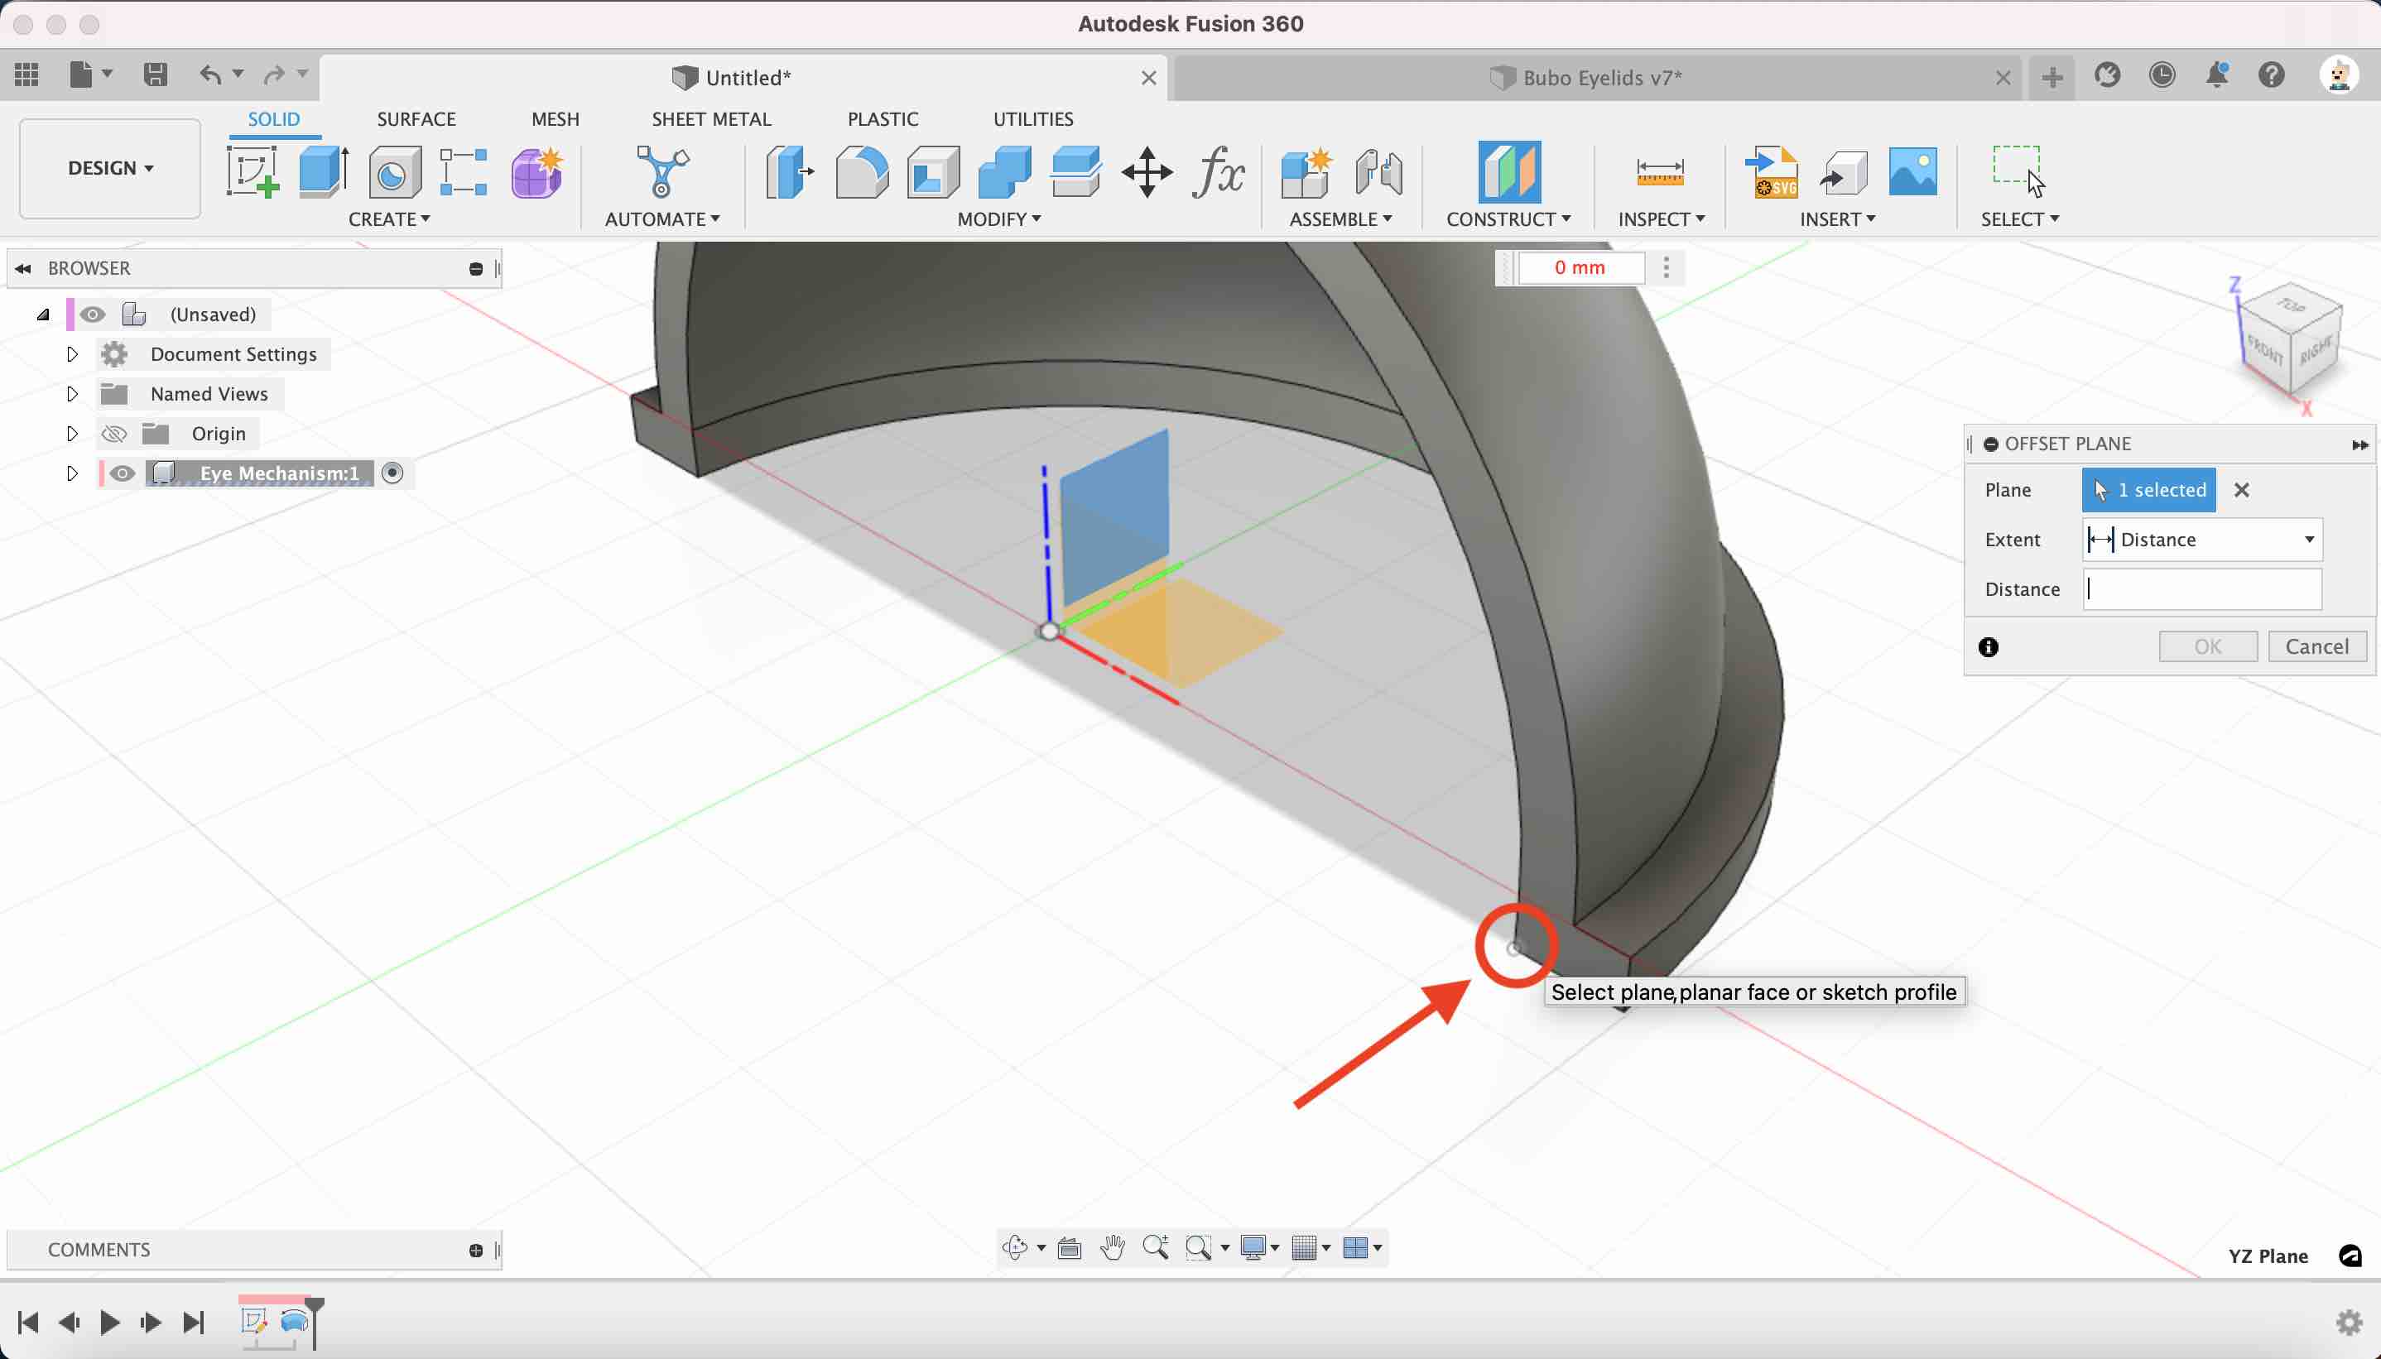The image size is (2381, 1359).
Task: Switch to the Mesh tab
Action: point(555,118)
